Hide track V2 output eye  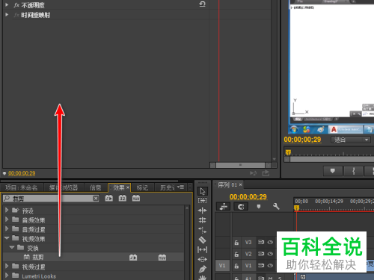[270, 254]
